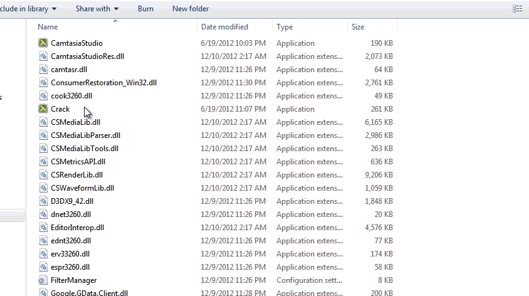Click the CSWaveformLib.dll file name
529x296 pixels.
[82, 188]
